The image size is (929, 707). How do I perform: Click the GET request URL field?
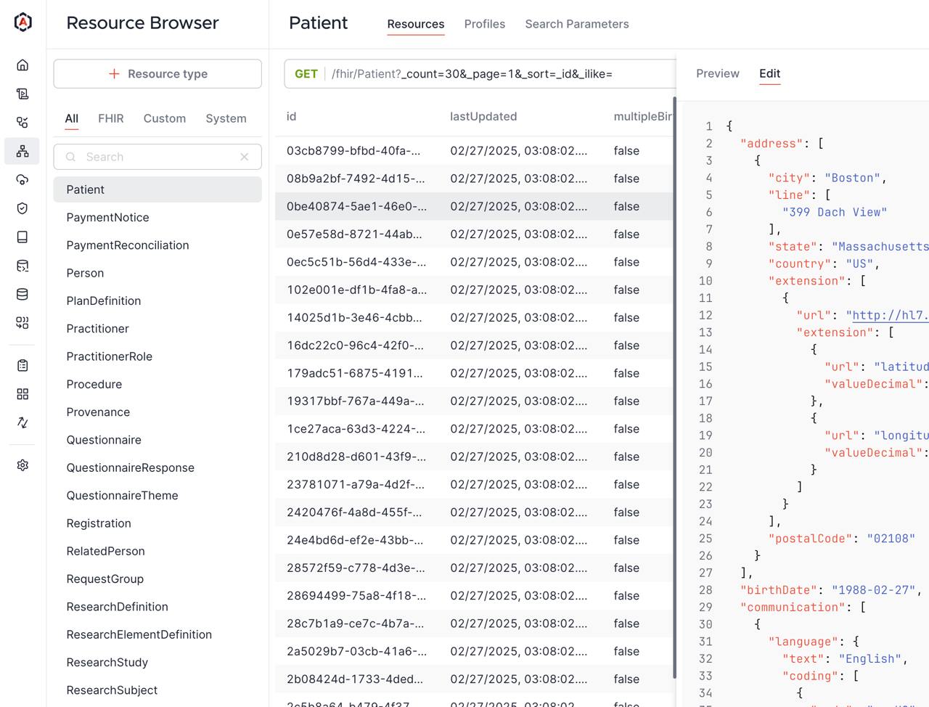point(480,74)
